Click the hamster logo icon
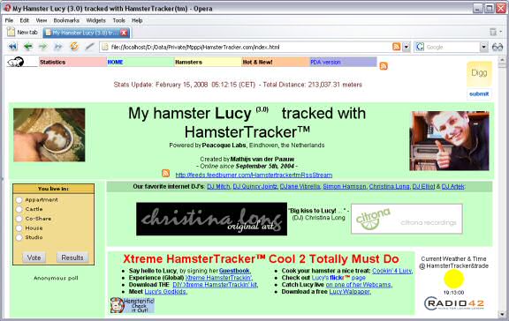This screenshot has width=509, height=321. (x=16, y=62)
